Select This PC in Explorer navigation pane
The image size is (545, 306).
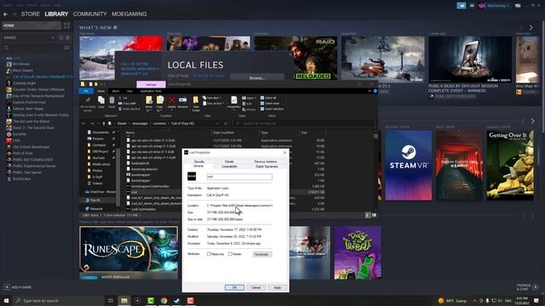(95, 201)
